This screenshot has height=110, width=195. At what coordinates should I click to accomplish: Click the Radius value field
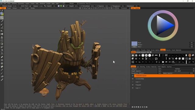[41, 6]
